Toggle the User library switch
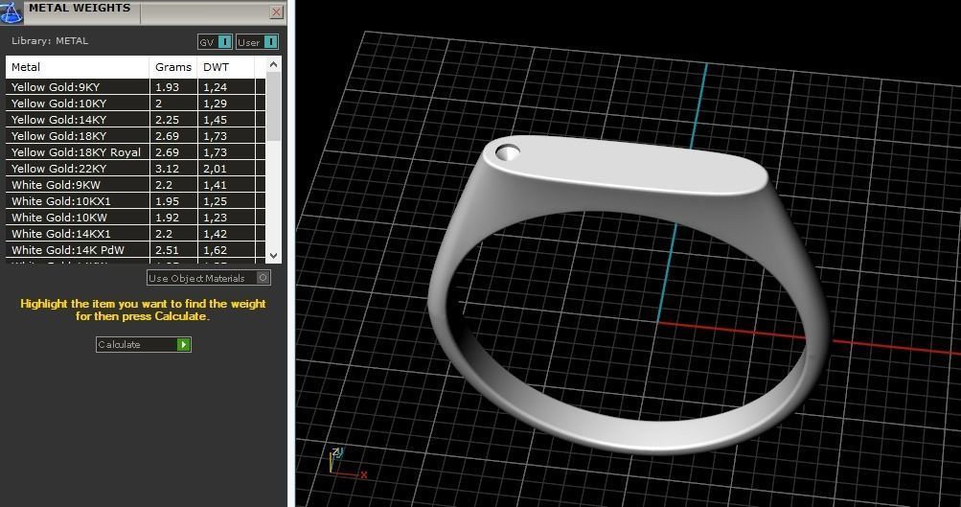 coord(258,42)
